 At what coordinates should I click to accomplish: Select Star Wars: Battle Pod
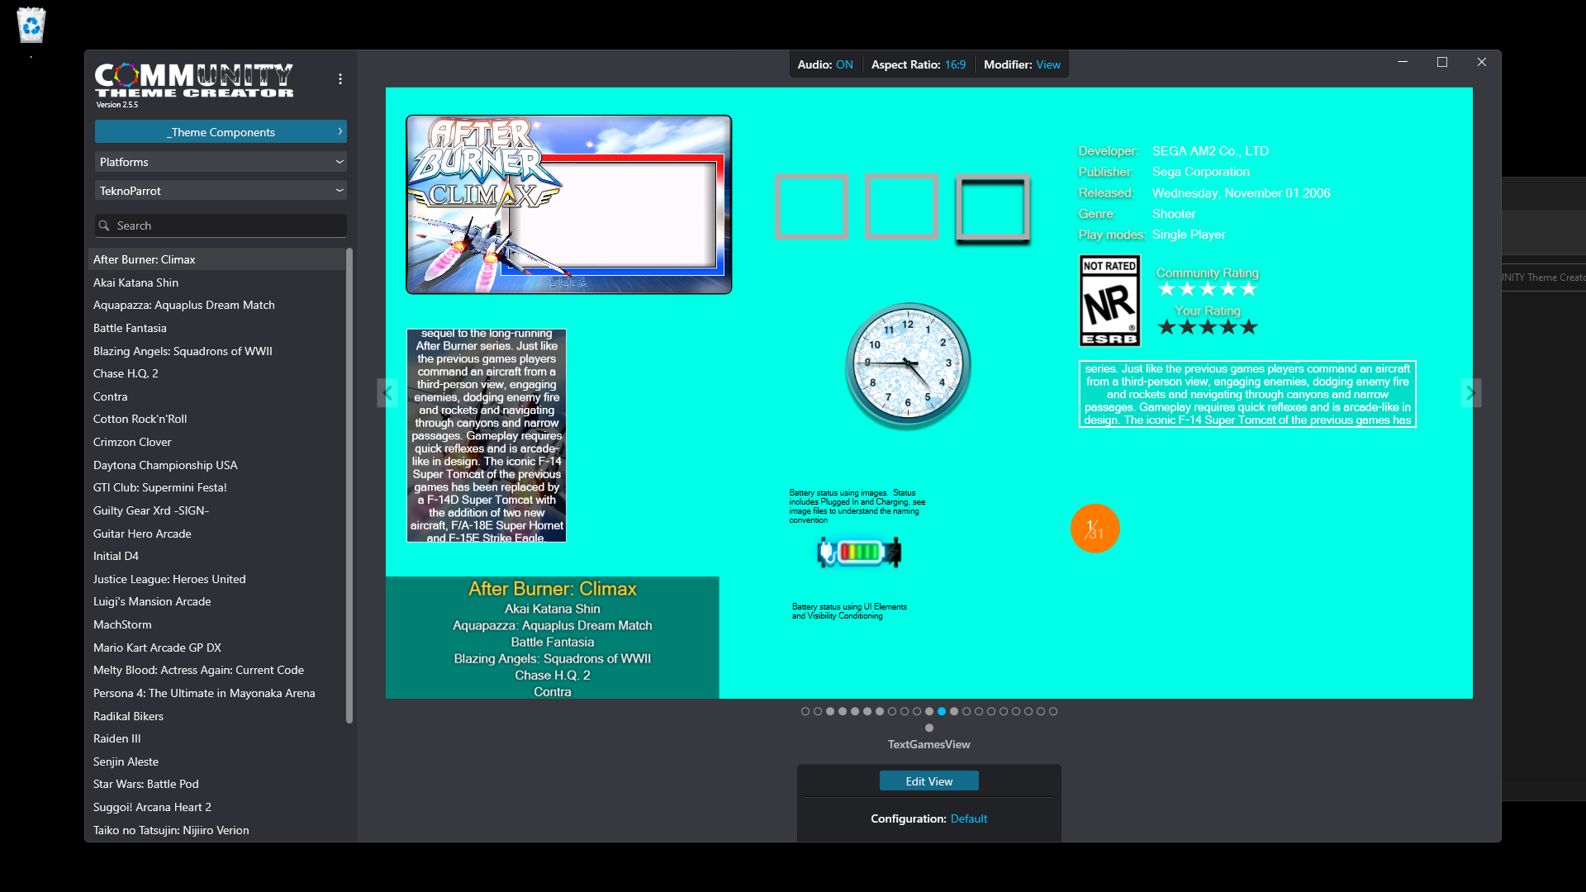pyautogui.click(x=216, y=784)
